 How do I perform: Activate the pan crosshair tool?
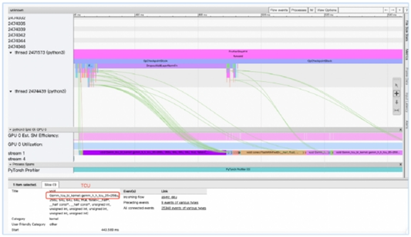(396, 93)
